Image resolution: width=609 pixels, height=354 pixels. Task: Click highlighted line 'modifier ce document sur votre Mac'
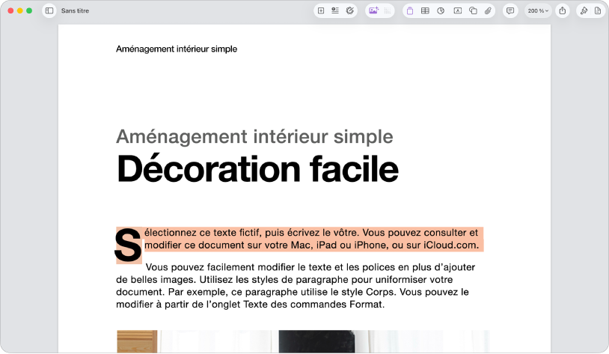[311, 245]
